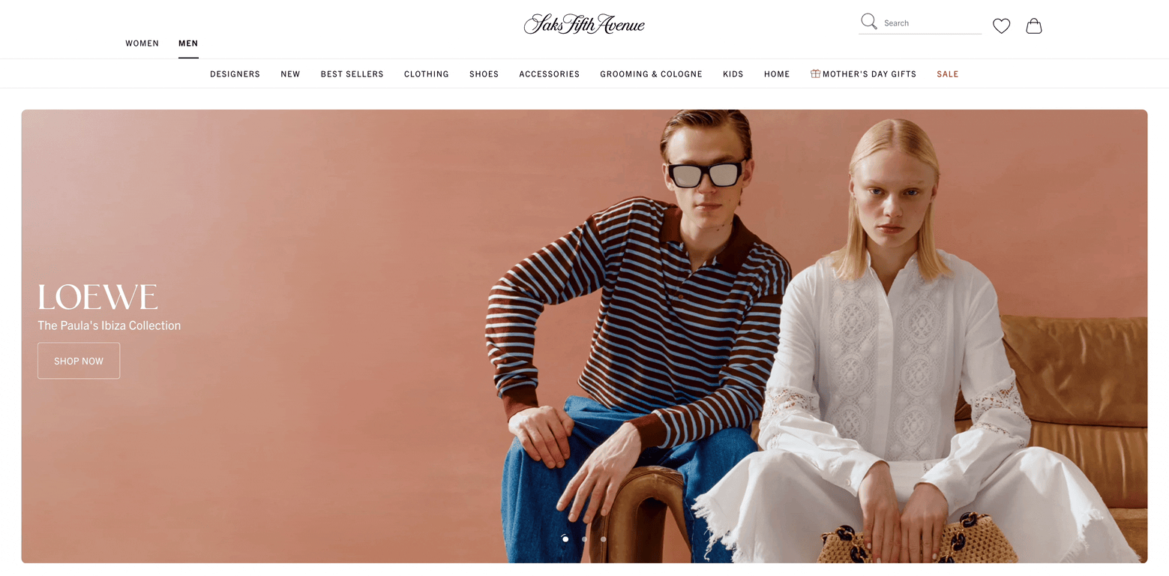Viewport: 1169px width, 576px height.
Task: Select the second carousel slide dot
Action: [584, 538]
